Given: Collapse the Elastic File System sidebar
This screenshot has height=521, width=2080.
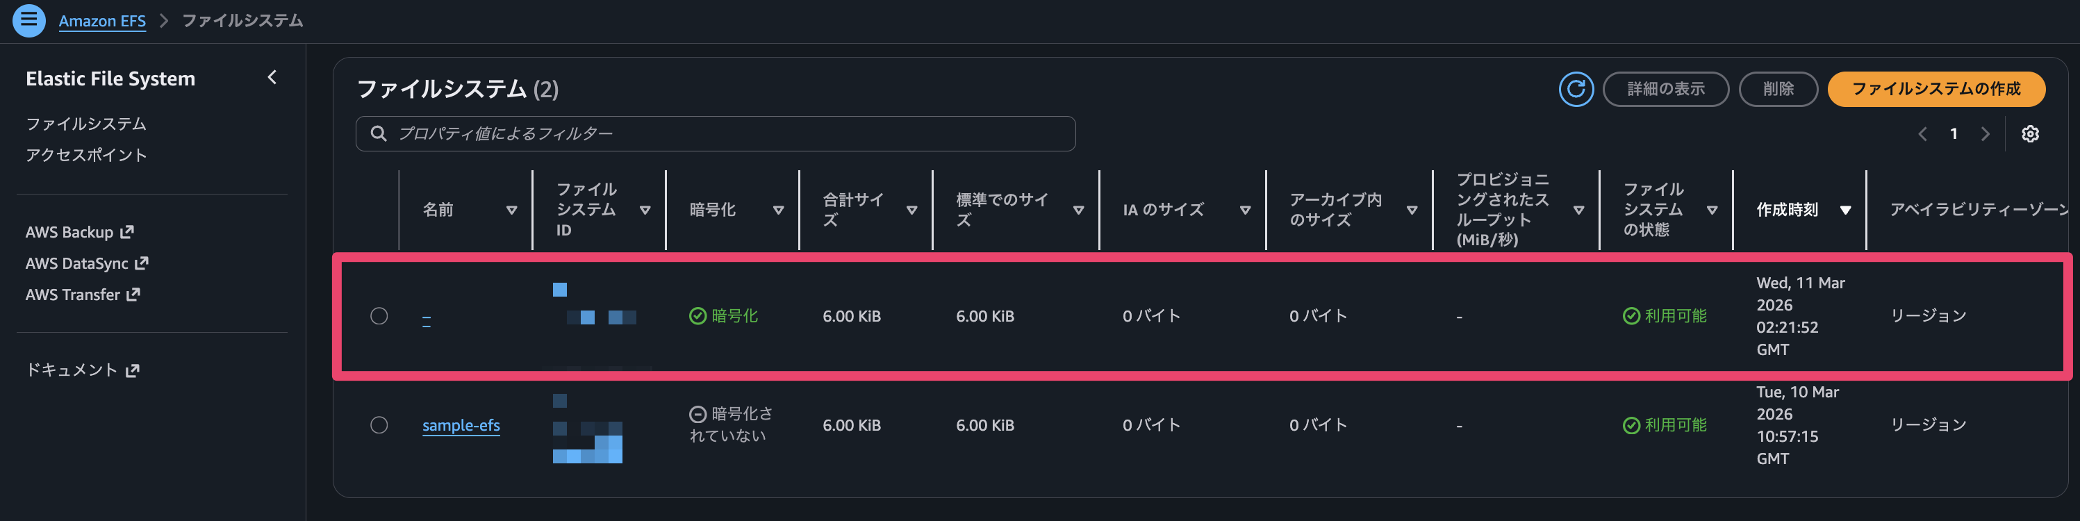Looking at the screenshot, I should (272, 78).
